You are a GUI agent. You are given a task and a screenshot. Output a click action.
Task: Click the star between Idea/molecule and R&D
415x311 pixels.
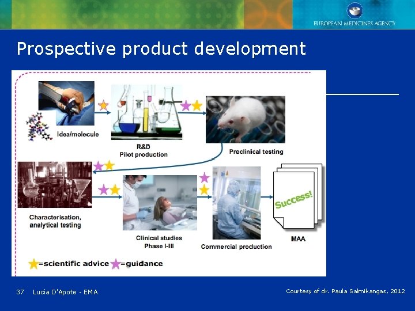point(103,105)
